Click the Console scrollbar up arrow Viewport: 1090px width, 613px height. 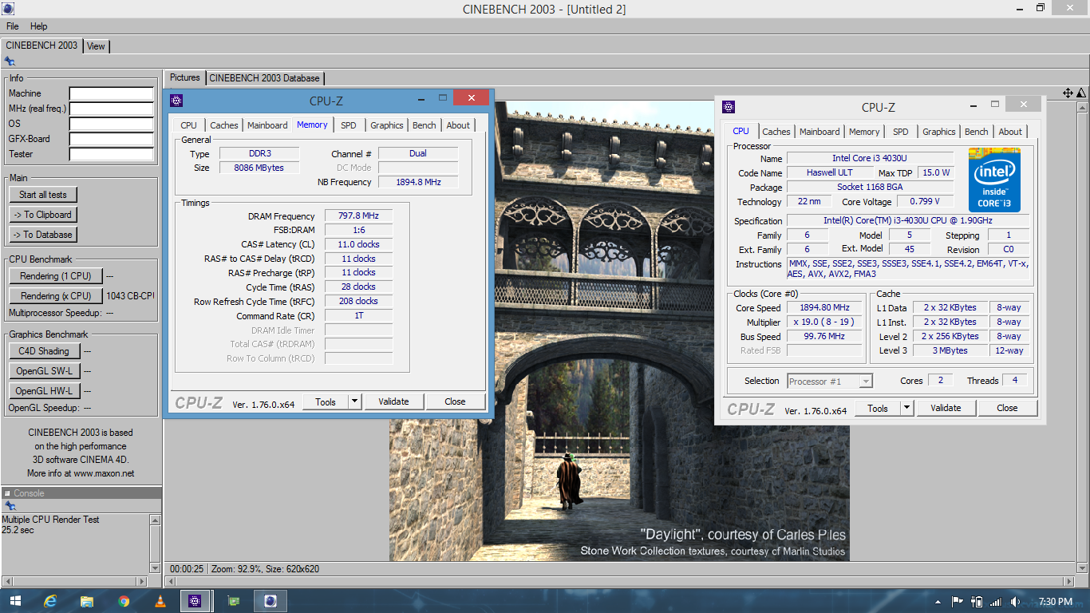(x=155, y=520)
